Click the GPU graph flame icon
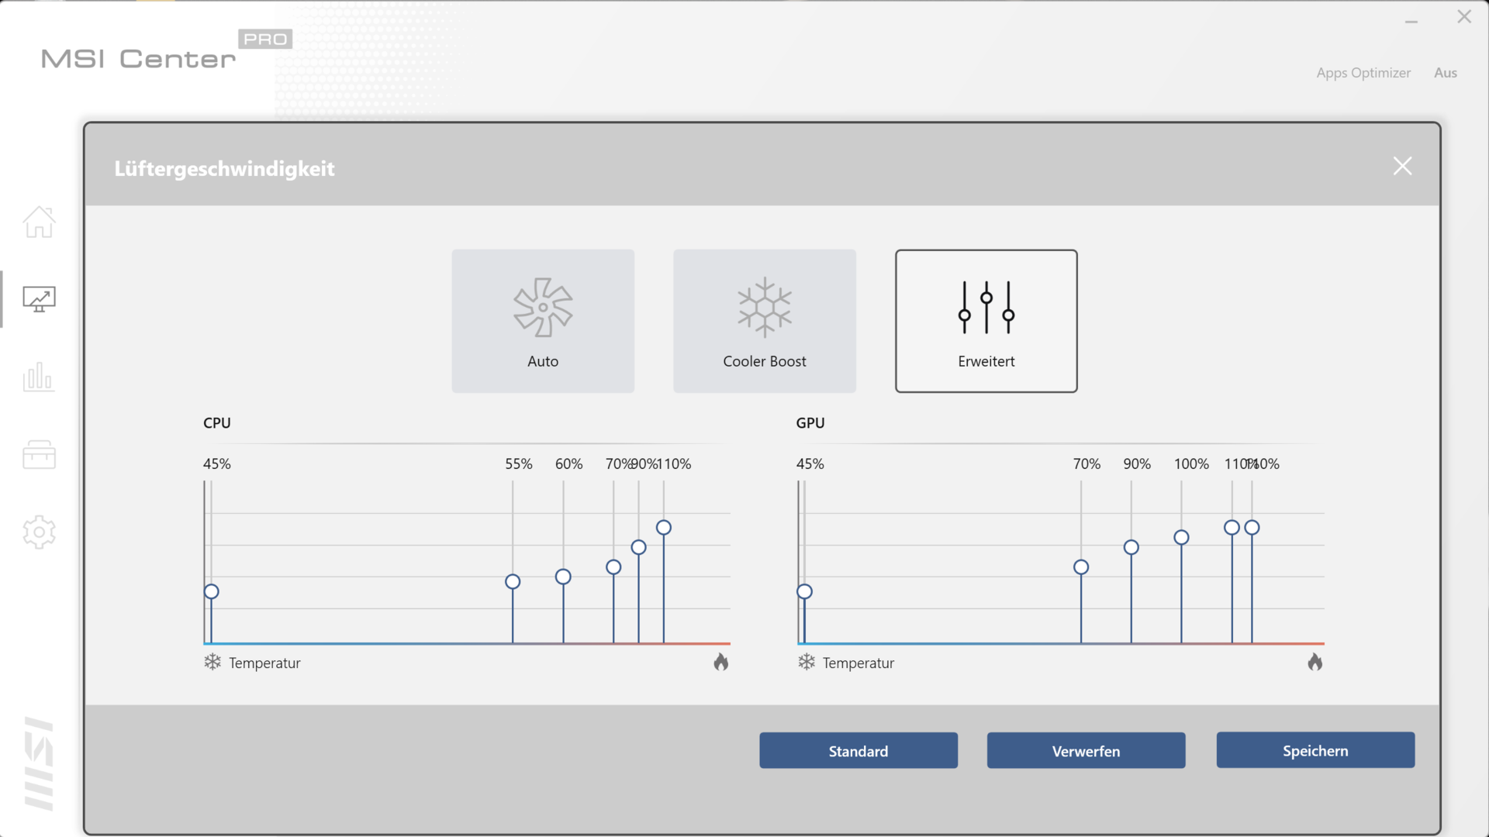The image size is (1489, 837). tap(1315, 662)
